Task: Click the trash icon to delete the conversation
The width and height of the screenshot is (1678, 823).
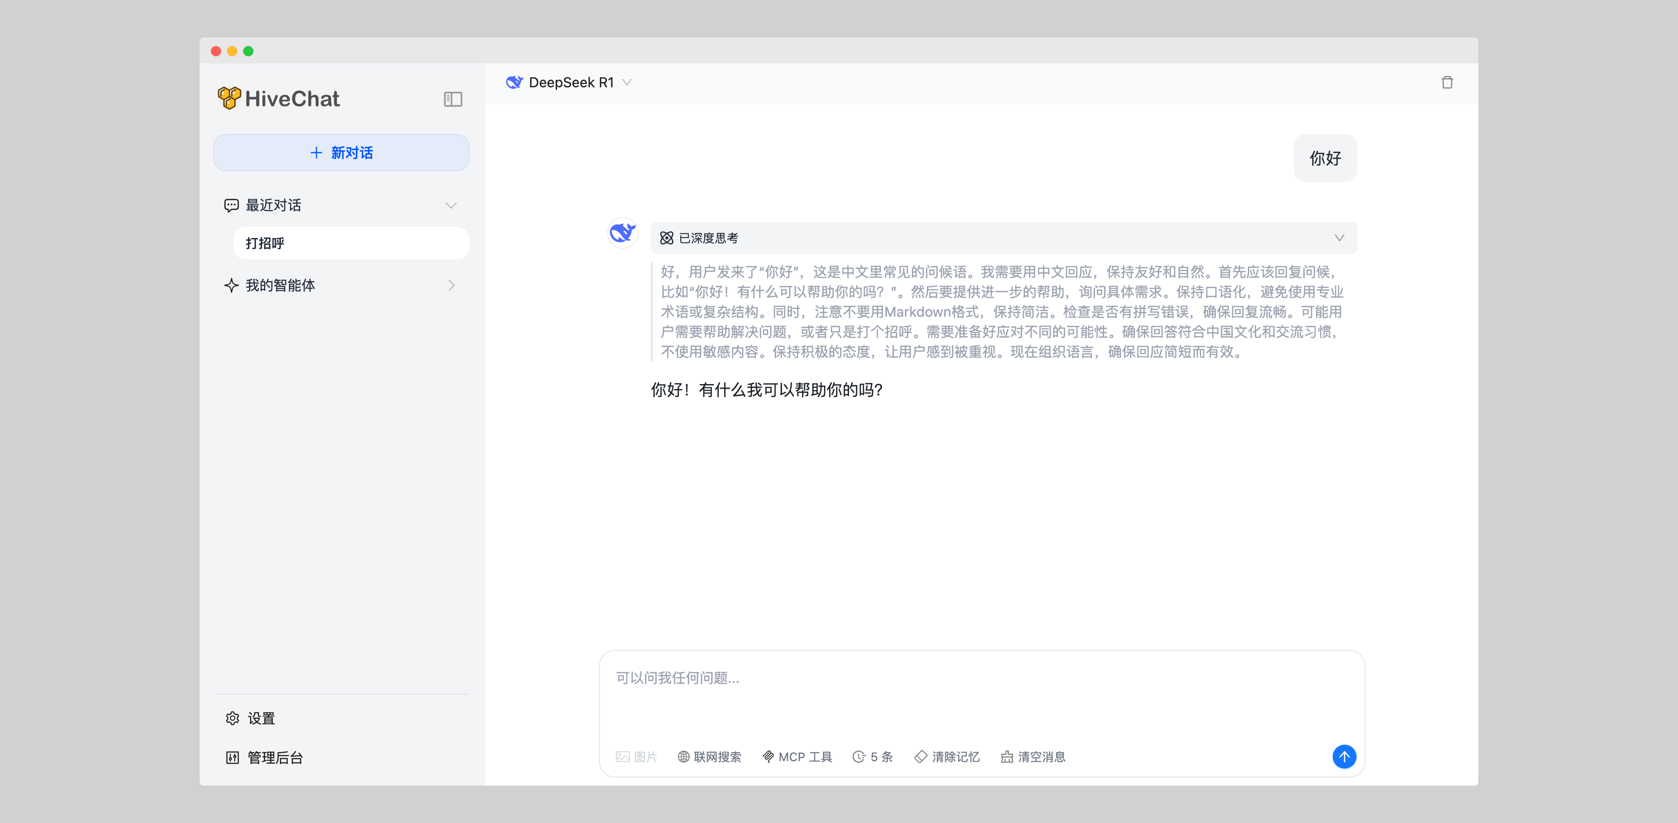Action: [x=1447, y=83]
